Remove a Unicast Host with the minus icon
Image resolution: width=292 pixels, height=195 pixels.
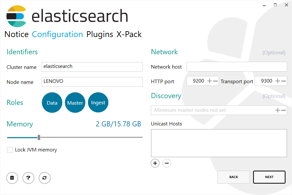167,163
